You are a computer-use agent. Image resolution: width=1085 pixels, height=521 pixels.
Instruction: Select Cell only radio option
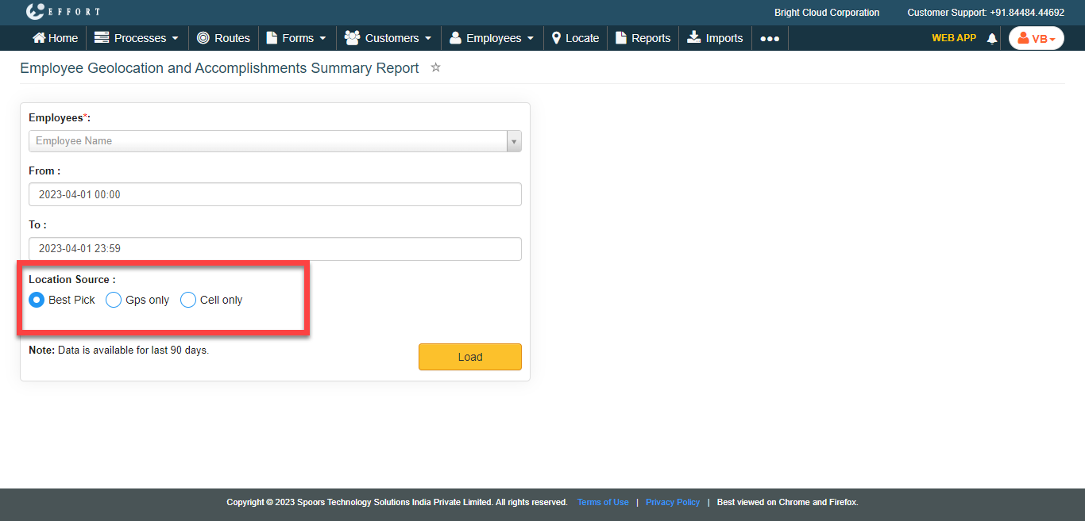pyautogui.click(x=188, y=300)
